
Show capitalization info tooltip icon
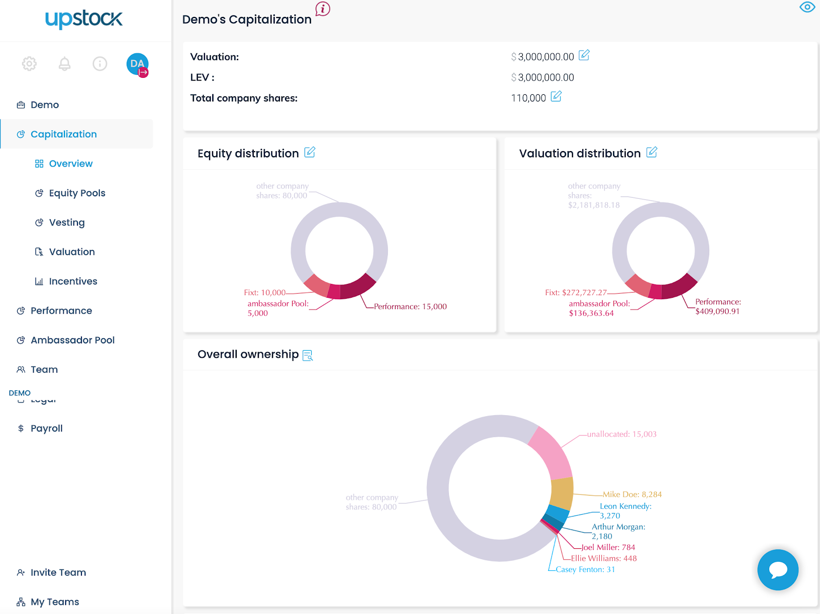[x=323, y=9]
